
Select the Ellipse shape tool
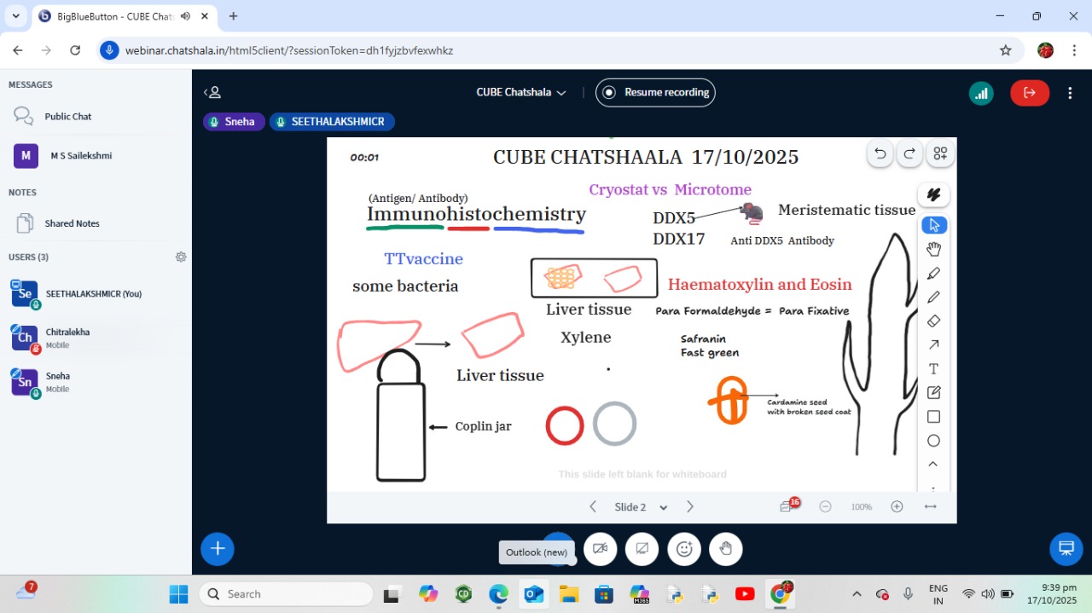click(x=933, y=441)
